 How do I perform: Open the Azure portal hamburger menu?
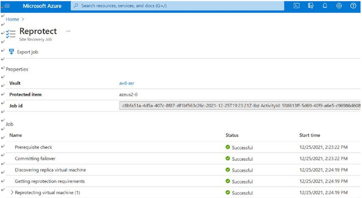(7, 5)
